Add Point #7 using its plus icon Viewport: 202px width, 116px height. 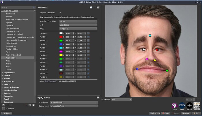(88, 59)
